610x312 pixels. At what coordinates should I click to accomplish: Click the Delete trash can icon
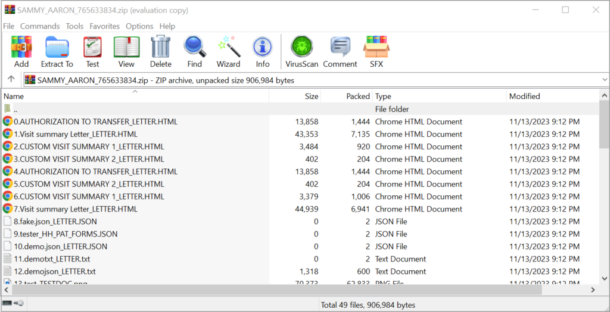click(160, 51)
